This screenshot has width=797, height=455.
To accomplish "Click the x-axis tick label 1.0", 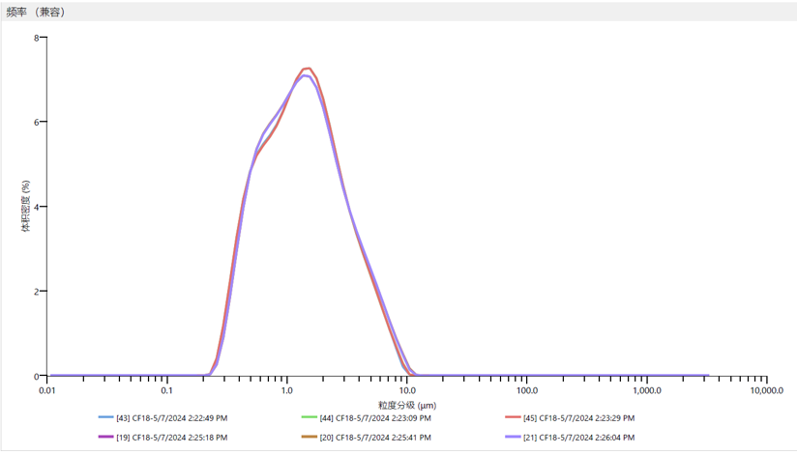I will click(286, 390).
